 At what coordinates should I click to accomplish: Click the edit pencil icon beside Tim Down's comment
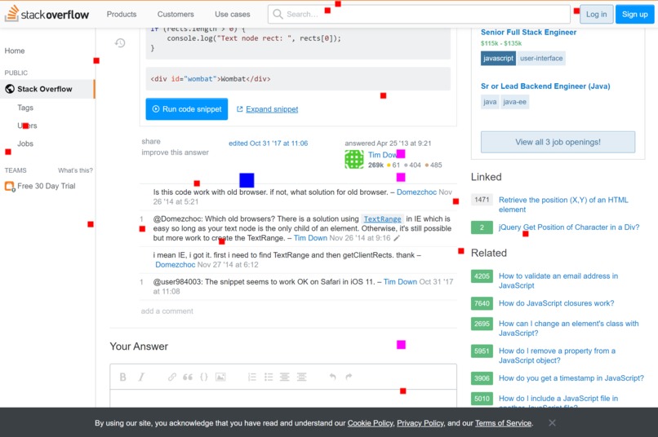(397, 238)
